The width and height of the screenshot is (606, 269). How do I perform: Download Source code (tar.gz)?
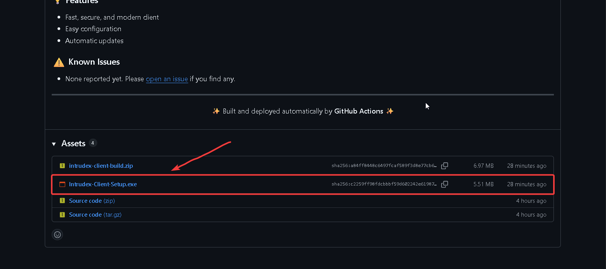coord(95,215)
